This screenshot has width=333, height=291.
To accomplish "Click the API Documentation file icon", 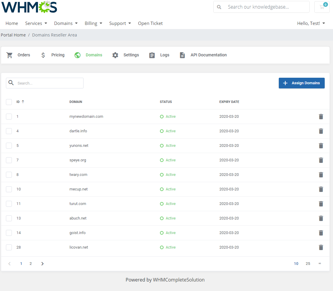I will (182, 55).
